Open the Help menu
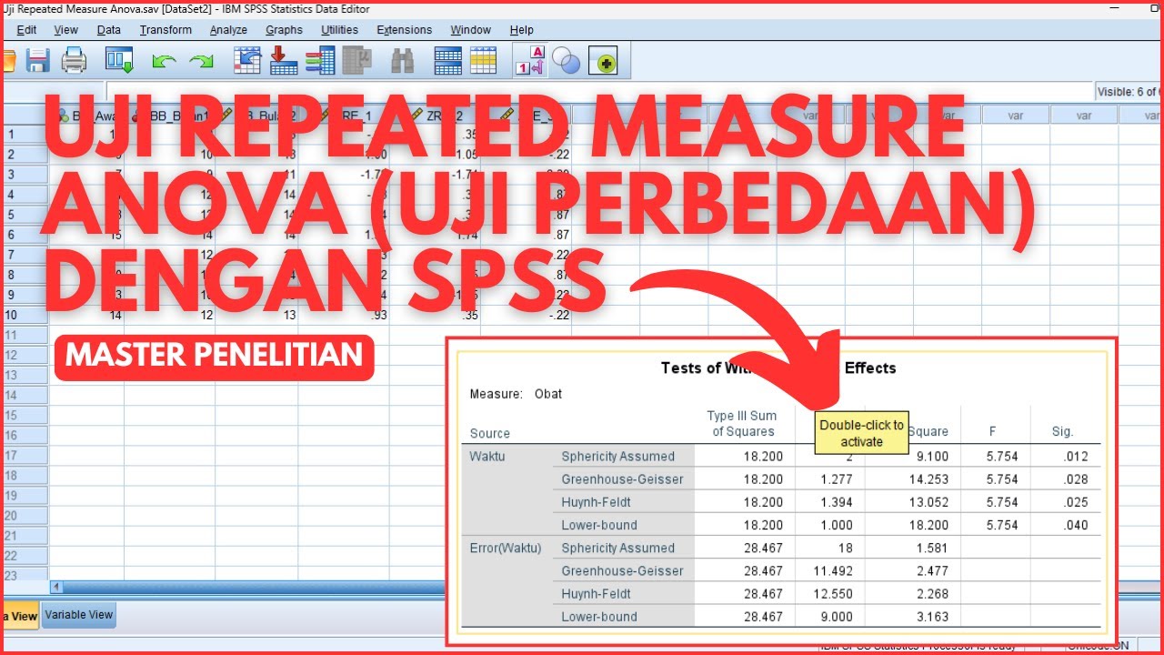 [x=522, y=30]
